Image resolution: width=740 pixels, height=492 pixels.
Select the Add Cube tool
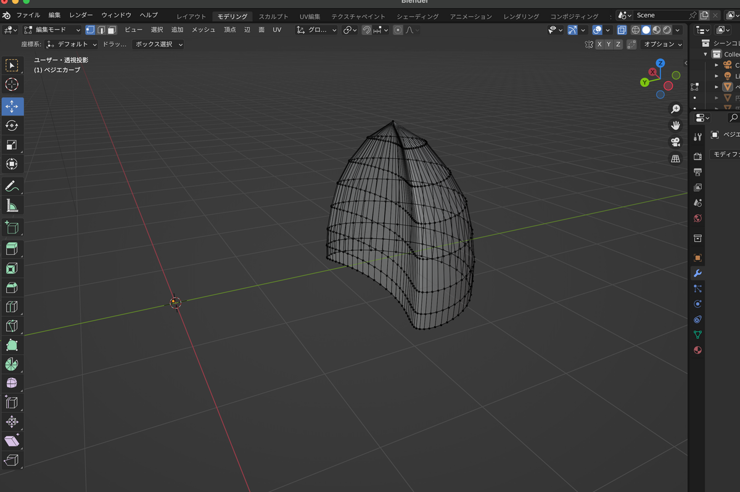12,227
